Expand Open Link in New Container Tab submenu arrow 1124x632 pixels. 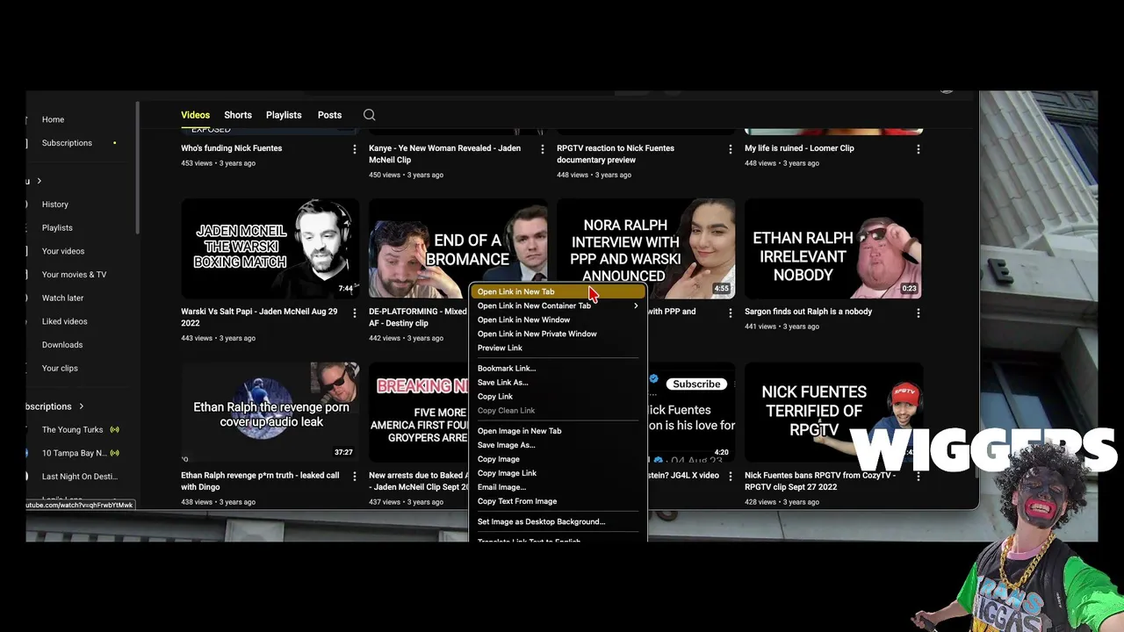[x=636, y=306]
